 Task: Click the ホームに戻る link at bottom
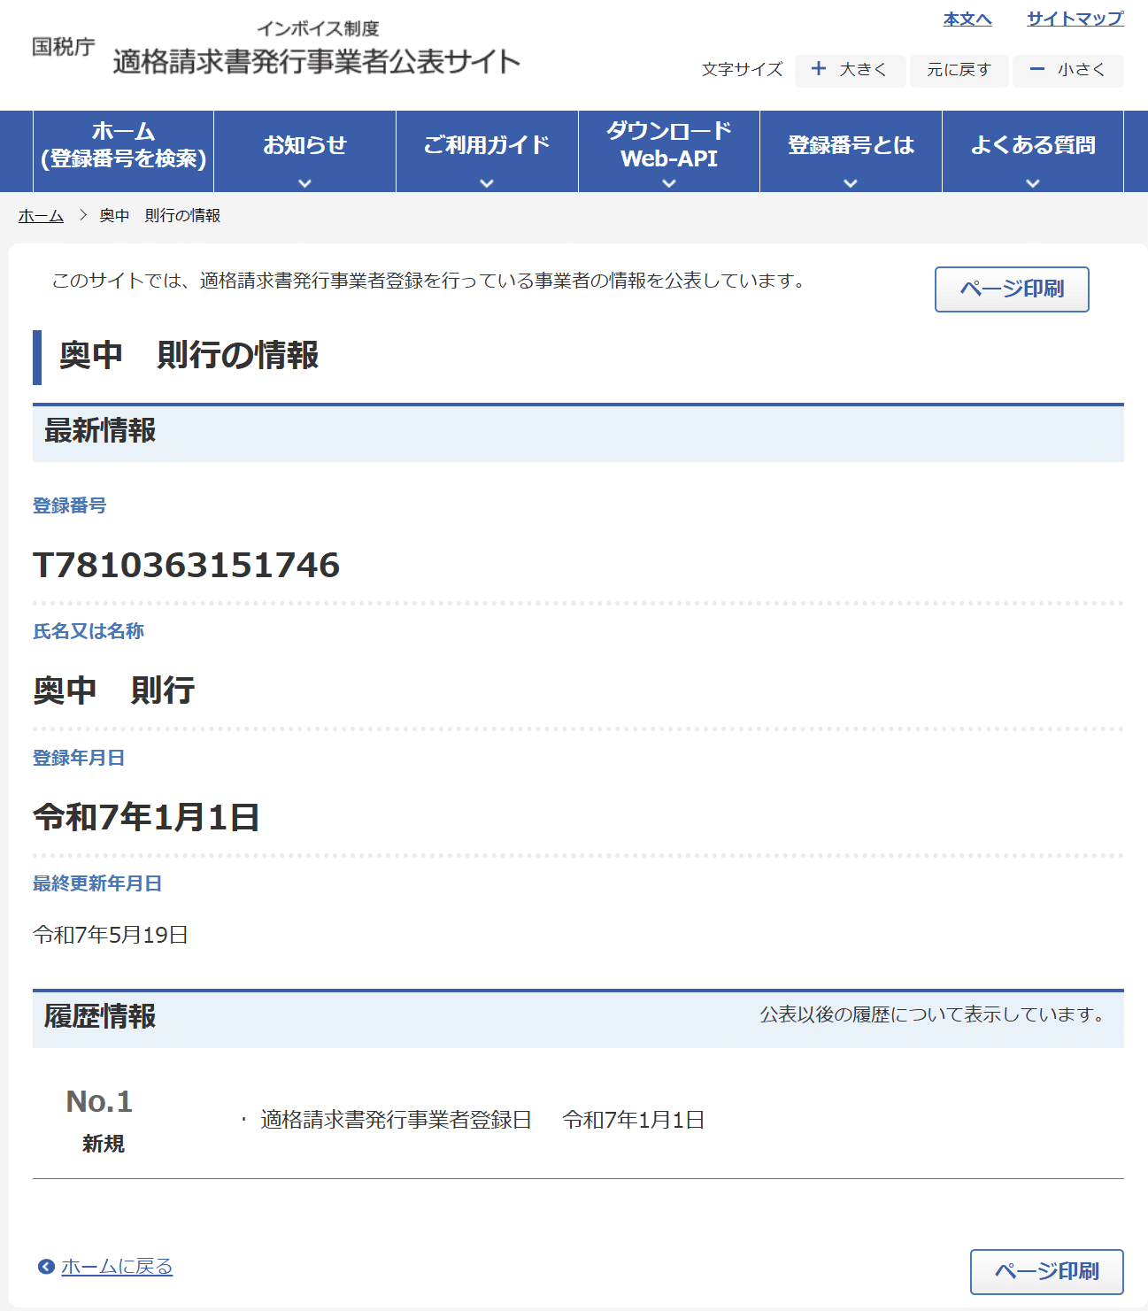[117, 1267]
